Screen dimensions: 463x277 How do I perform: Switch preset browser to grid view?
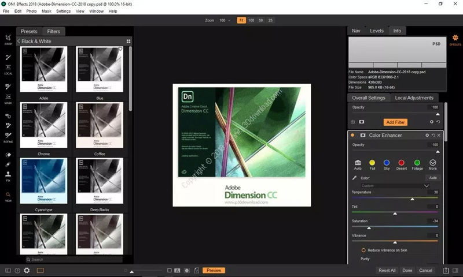tap(128, 41)
